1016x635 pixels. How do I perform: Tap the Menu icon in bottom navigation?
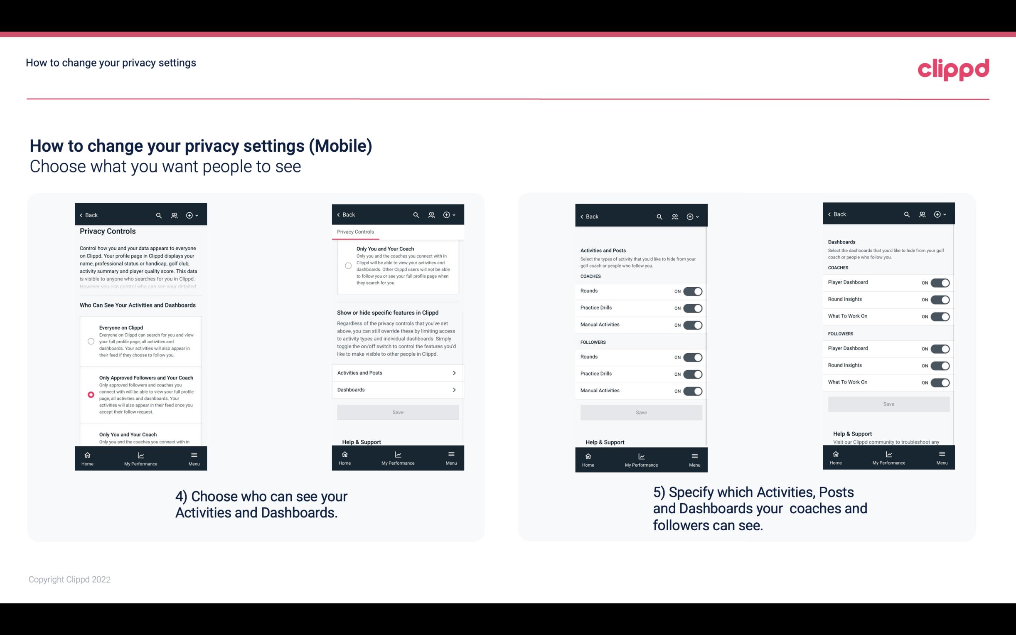coord(194,453)
